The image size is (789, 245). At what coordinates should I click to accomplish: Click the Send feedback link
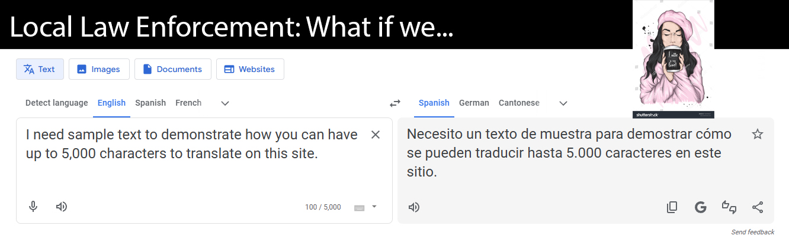pos(752,232)
